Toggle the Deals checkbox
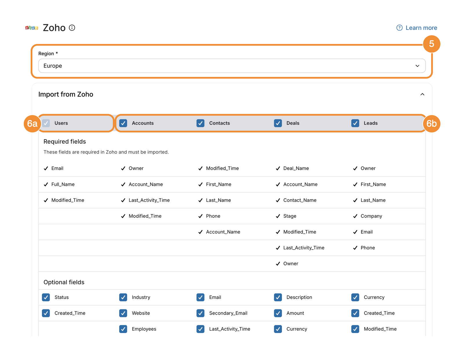This screenshot has height=347, width=463. 278,123
